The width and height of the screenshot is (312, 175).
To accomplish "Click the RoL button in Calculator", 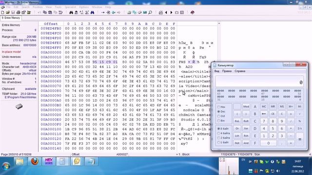I will pyautogui.click(x=237, y=121).
